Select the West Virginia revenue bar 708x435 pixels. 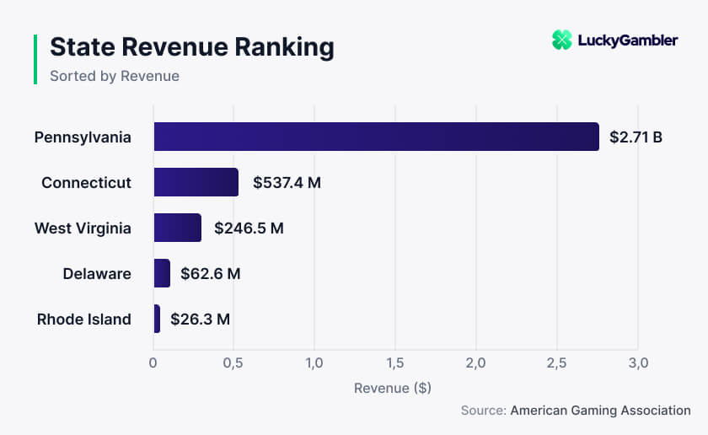coord(178,228)
